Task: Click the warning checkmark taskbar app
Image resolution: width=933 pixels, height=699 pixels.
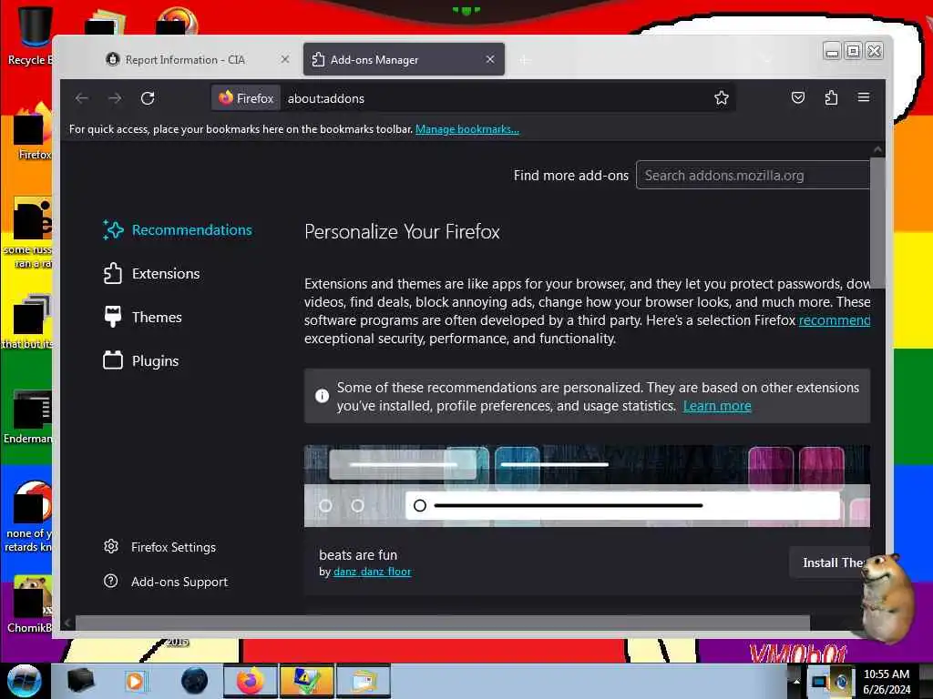Action: (x=306, y=681)
